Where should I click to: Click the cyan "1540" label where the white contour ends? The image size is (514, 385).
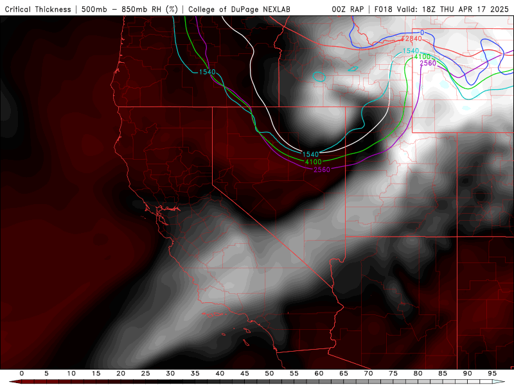pyautogui.click(x=310, y=154)
